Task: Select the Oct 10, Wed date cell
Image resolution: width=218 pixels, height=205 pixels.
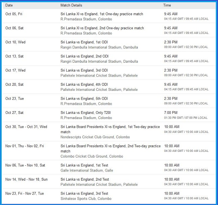Action: 16,42
